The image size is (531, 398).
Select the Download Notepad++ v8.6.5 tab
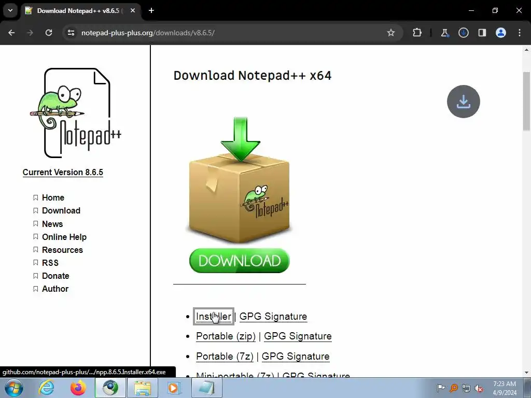tap(80, 10)
